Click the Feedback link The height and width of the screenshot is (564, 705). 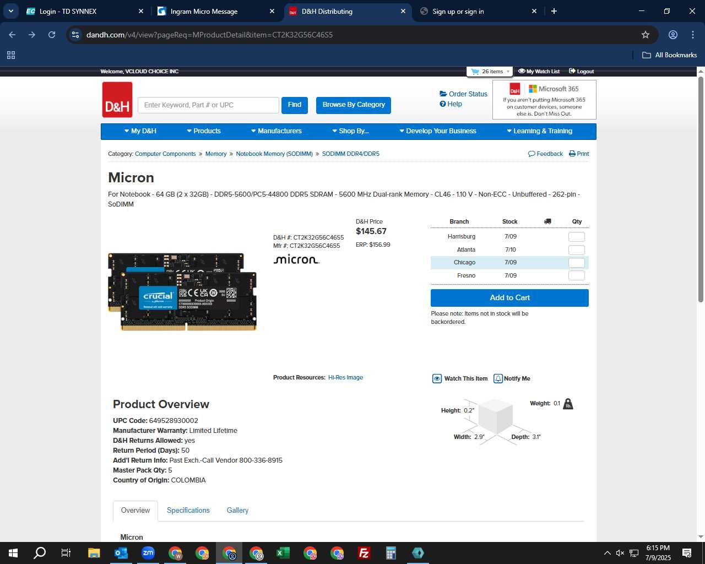(545, 154)
